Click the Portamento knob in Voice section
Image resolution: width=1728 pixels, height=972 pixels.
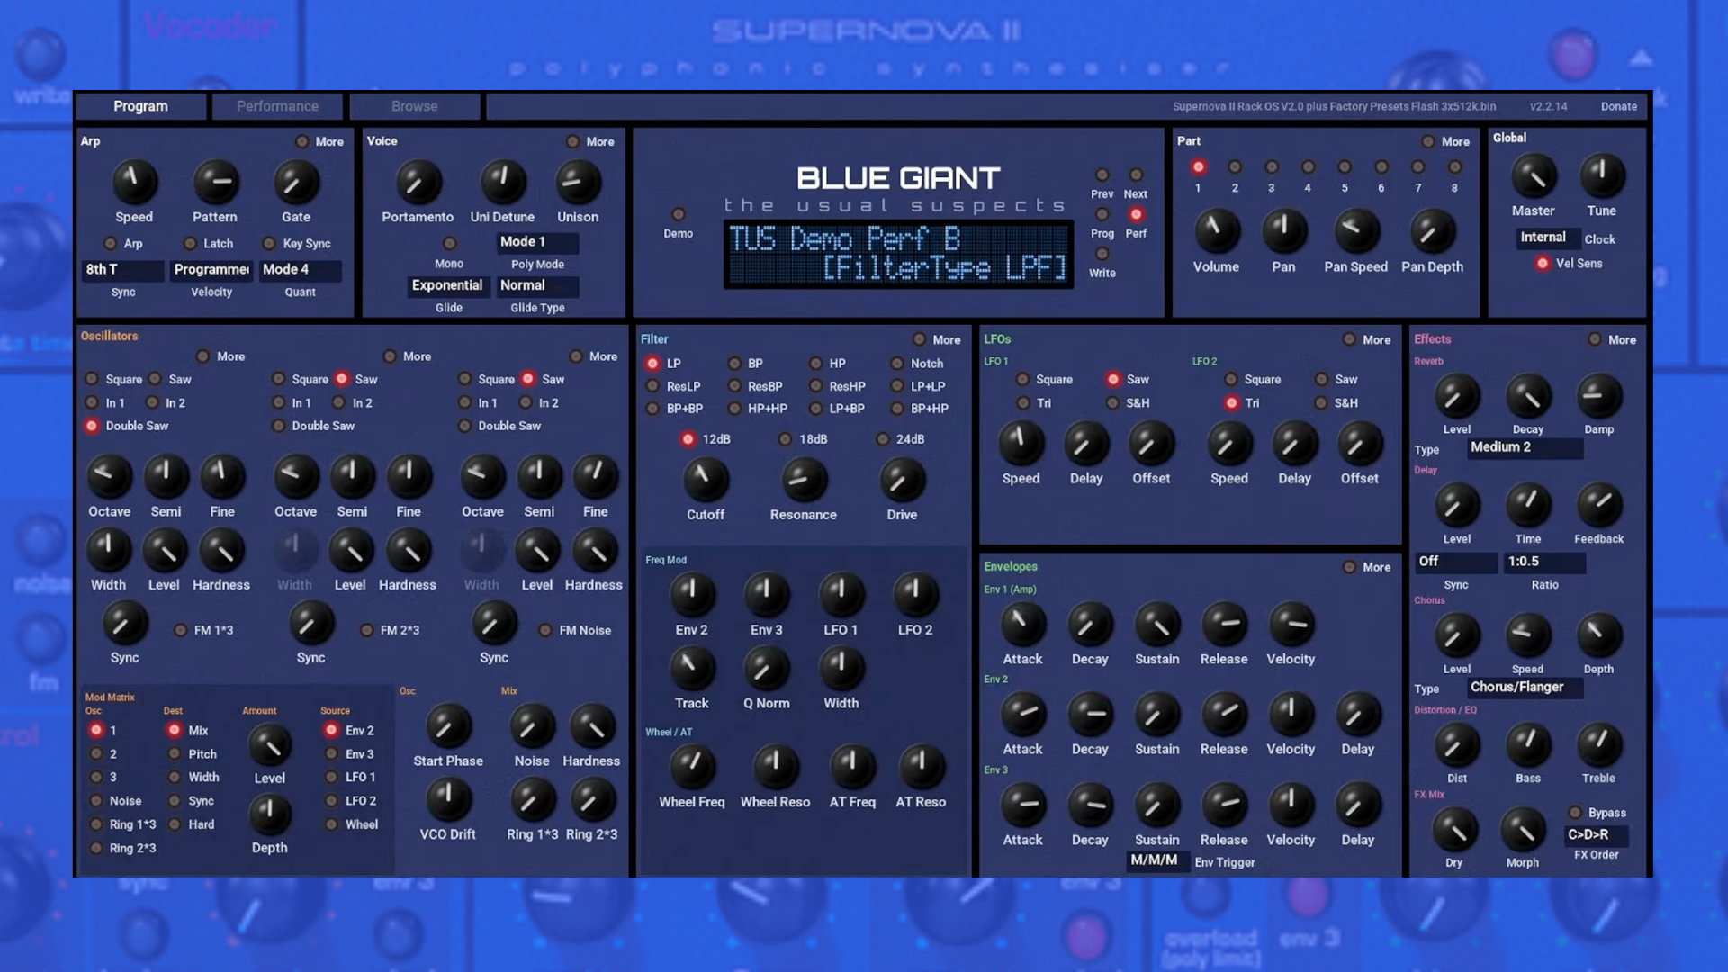pyautogui.click(x=418, y=183)
